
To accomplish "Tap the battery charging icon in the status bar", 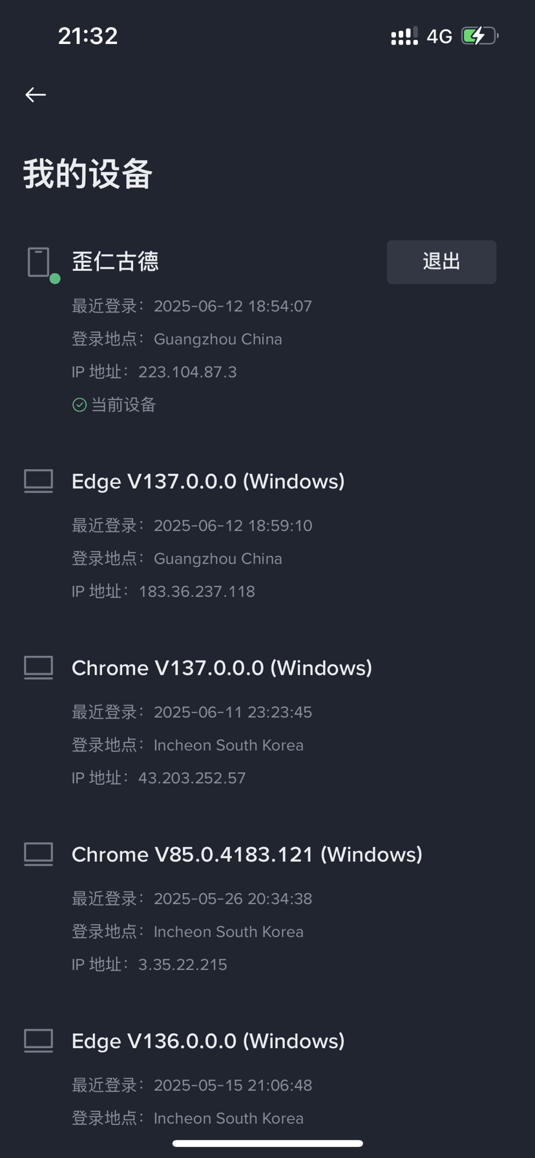I will 479,36.
